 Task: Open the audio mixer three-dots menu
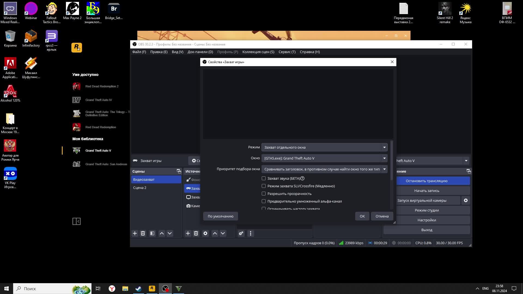(x=251, y=233)
